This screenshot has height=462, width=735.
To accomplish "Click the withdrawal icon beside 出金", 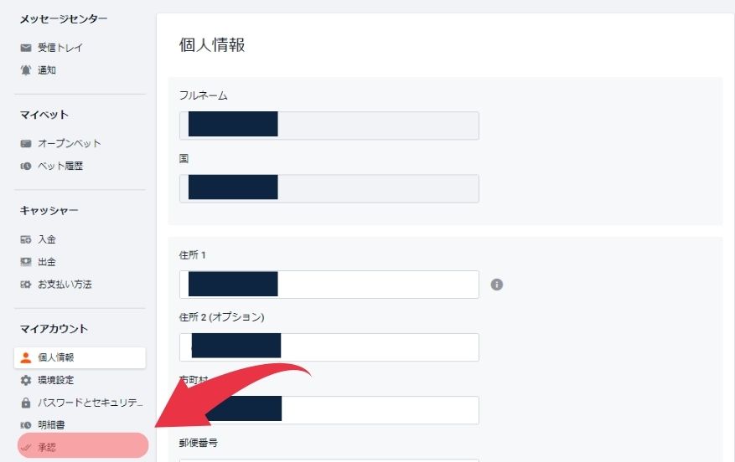I will [x=26, y=262].
